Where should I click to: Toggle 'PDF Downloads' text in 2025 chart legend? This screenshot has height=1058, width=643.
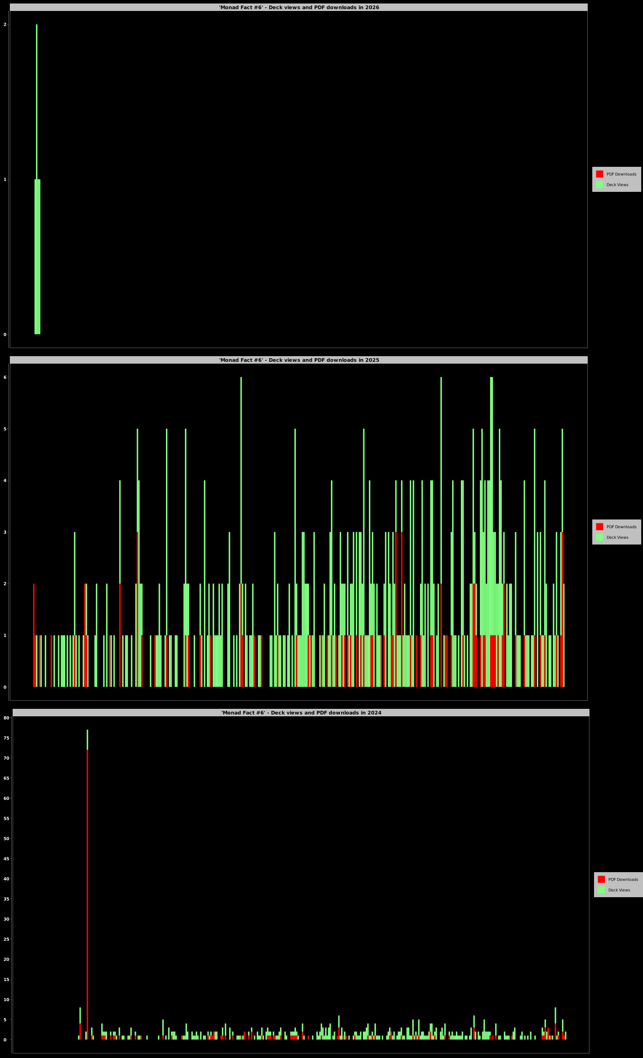(621, 527)
